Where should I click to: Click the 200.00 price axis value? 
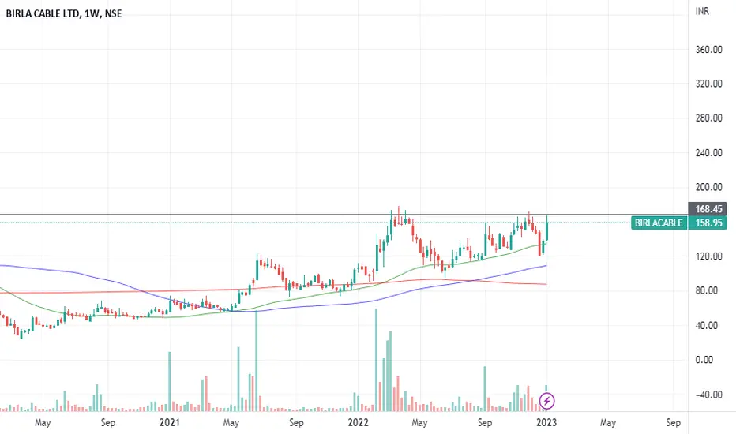pyautogui.click(x=708, y=187)
